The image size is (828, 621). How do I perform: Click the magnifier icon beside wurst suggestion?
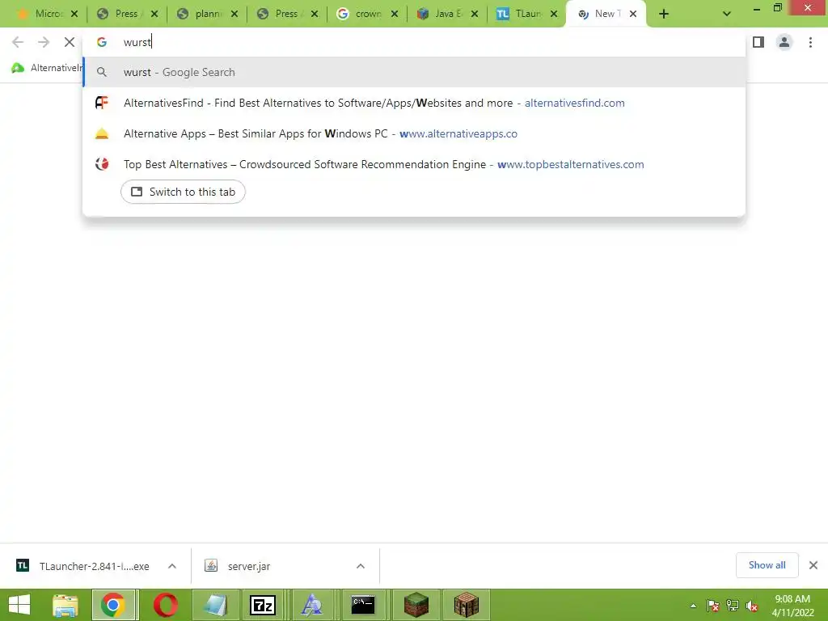click(x=102, y=72)
